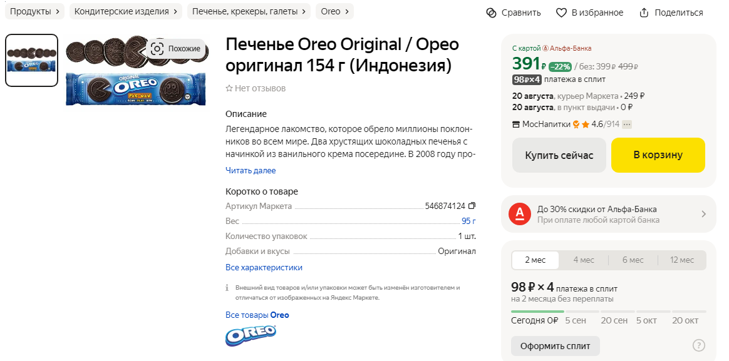Switch to the 12 мес split option
Screen dimensions: 729x361
(682, 260)
